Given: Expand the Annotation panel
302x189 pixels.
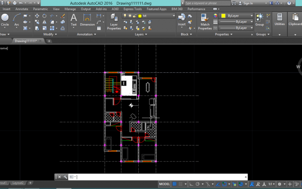Looking at the screenshot, I should click(86, 34).
